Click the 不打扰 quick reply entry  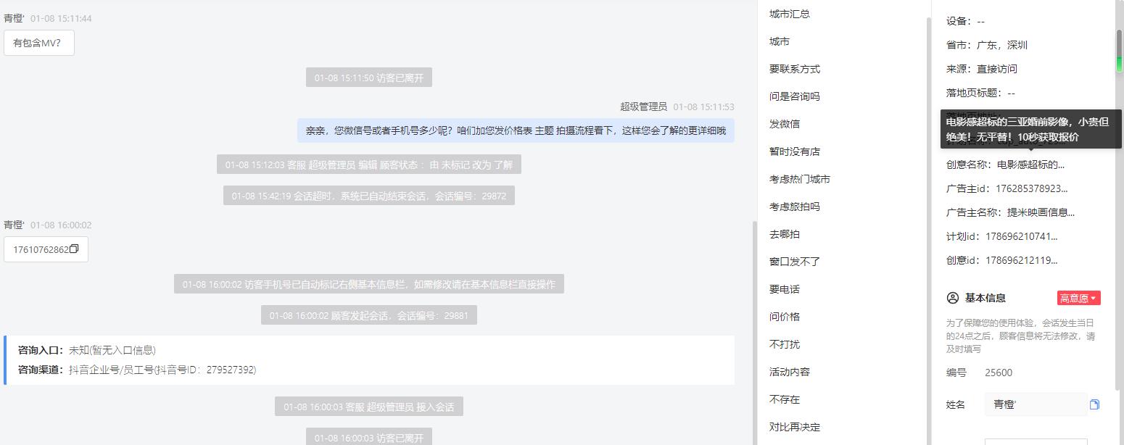click(x=785, y=344)
